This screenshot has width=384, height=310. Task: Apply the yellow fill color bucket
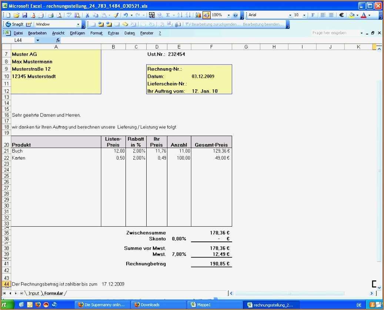[352, 15]
